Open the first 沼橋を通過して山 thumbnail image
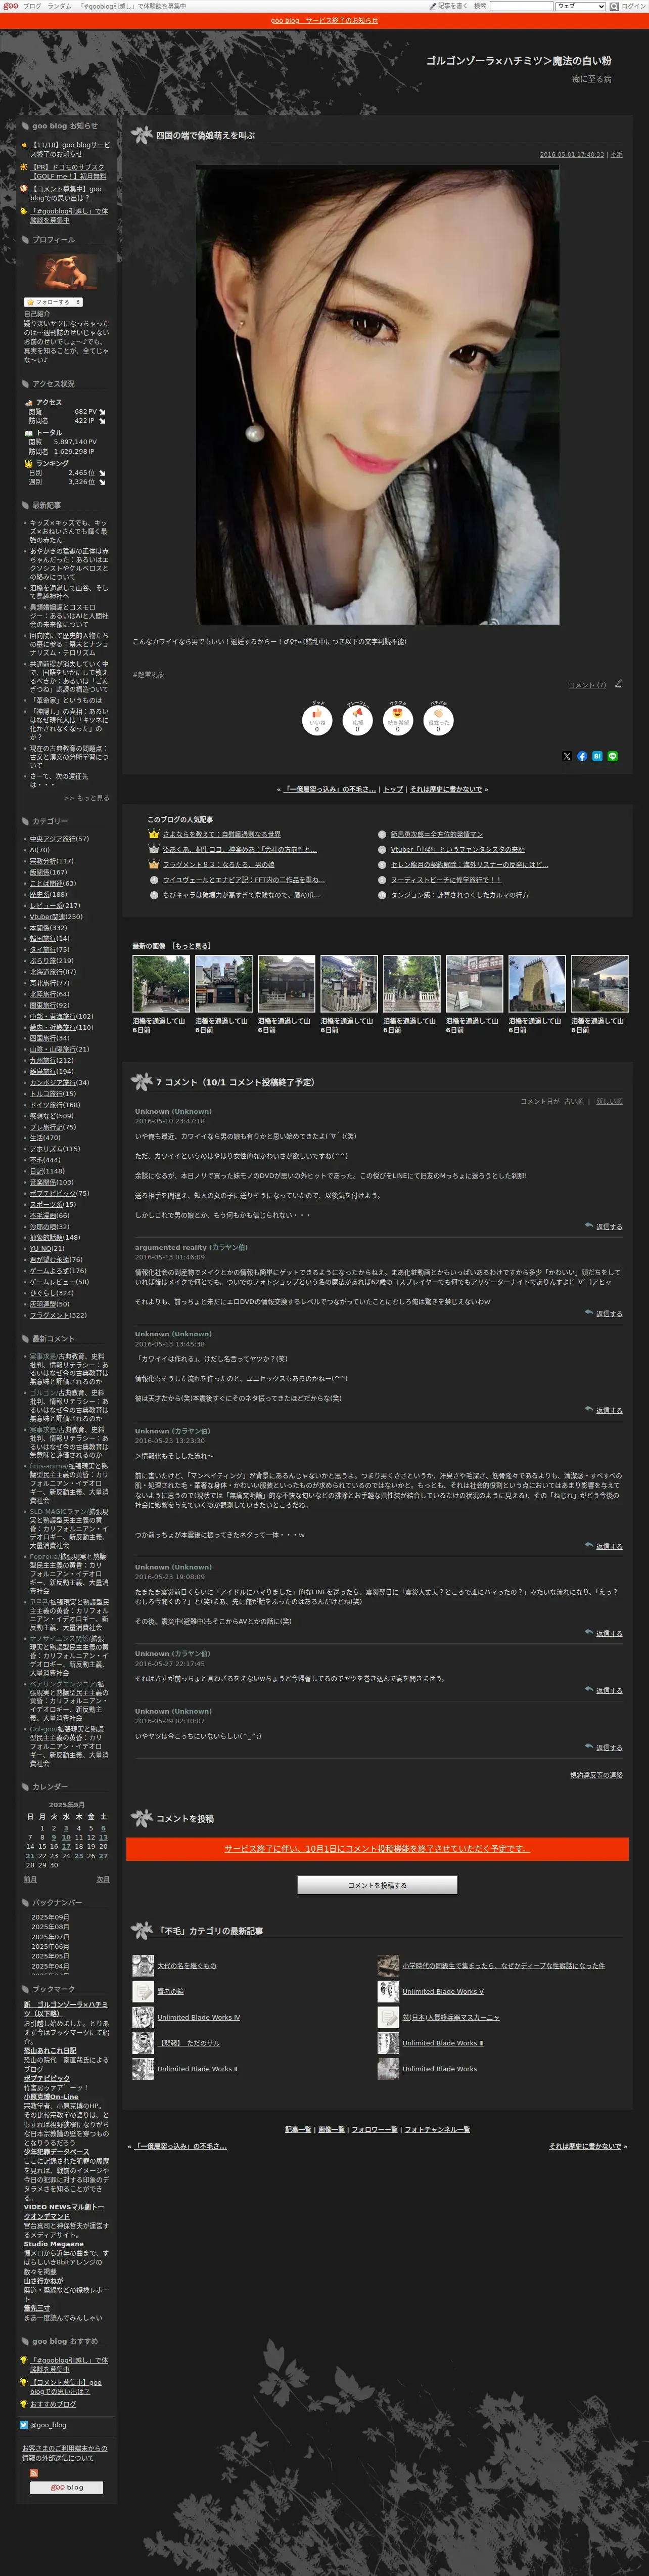649x2576 pixels. [x=161, y=984]
